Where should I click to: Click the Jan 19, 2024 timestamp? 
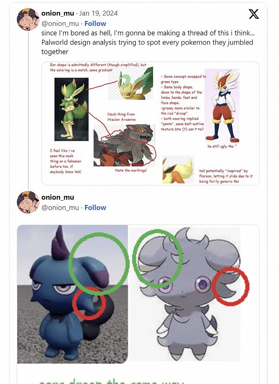(x=98, y=13)
